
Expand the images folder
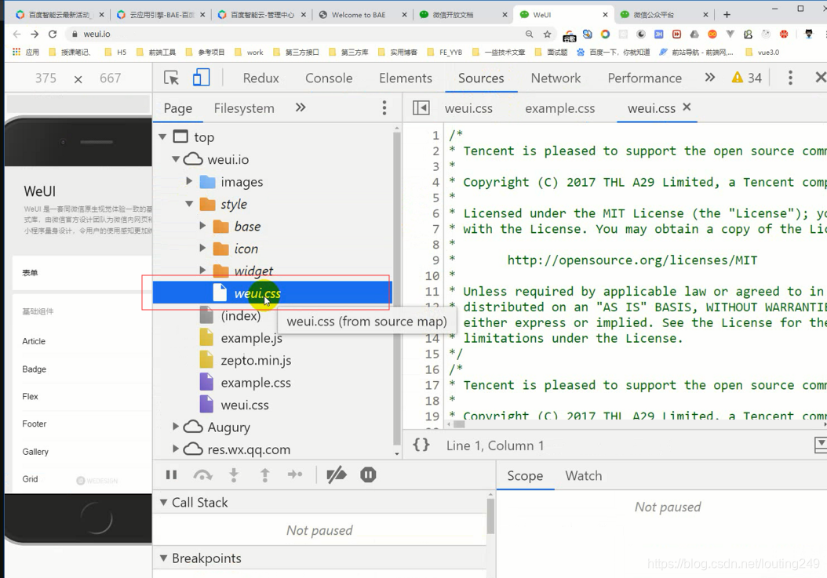(x=189, y=181)
